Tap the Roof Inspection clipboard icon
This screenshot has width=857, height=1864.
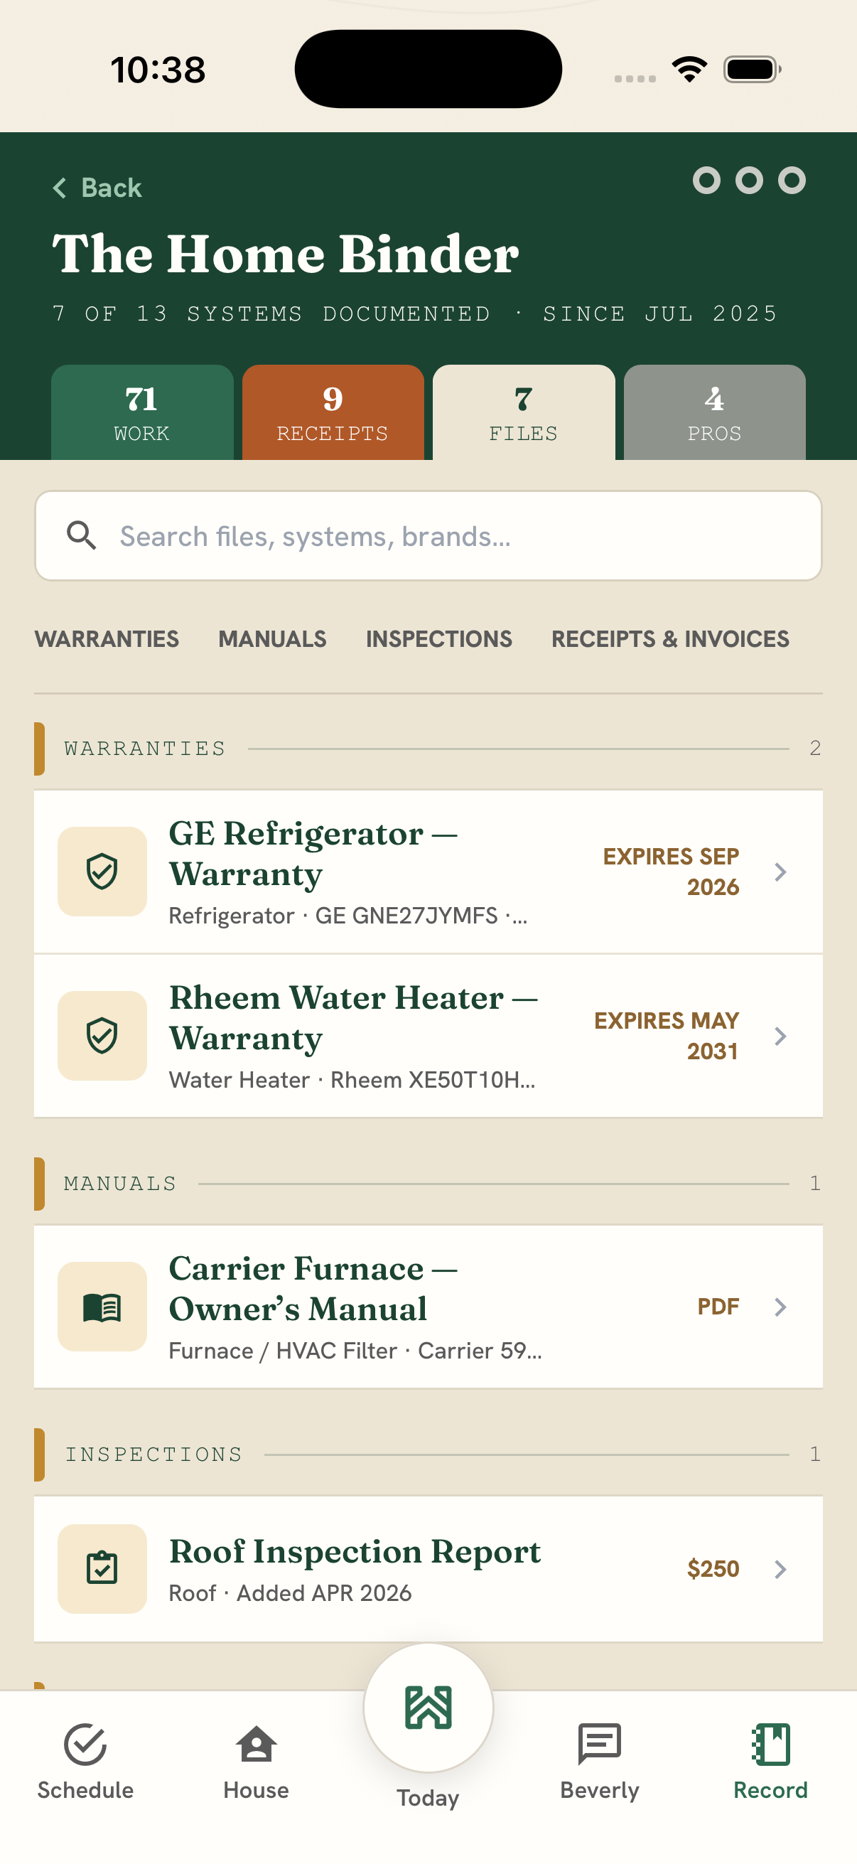coord(102,1569)
